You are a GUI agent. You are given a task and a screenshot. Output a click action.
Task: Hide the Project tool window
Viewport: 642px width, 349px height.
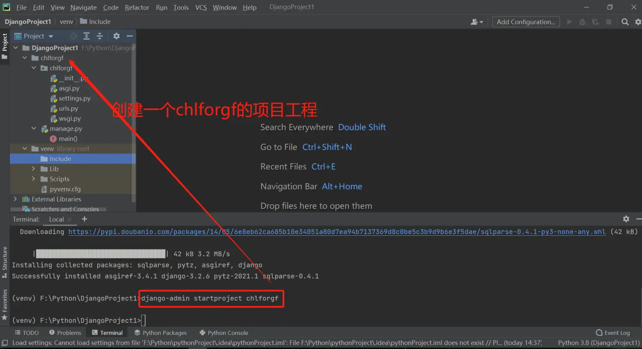click(130, 36)
